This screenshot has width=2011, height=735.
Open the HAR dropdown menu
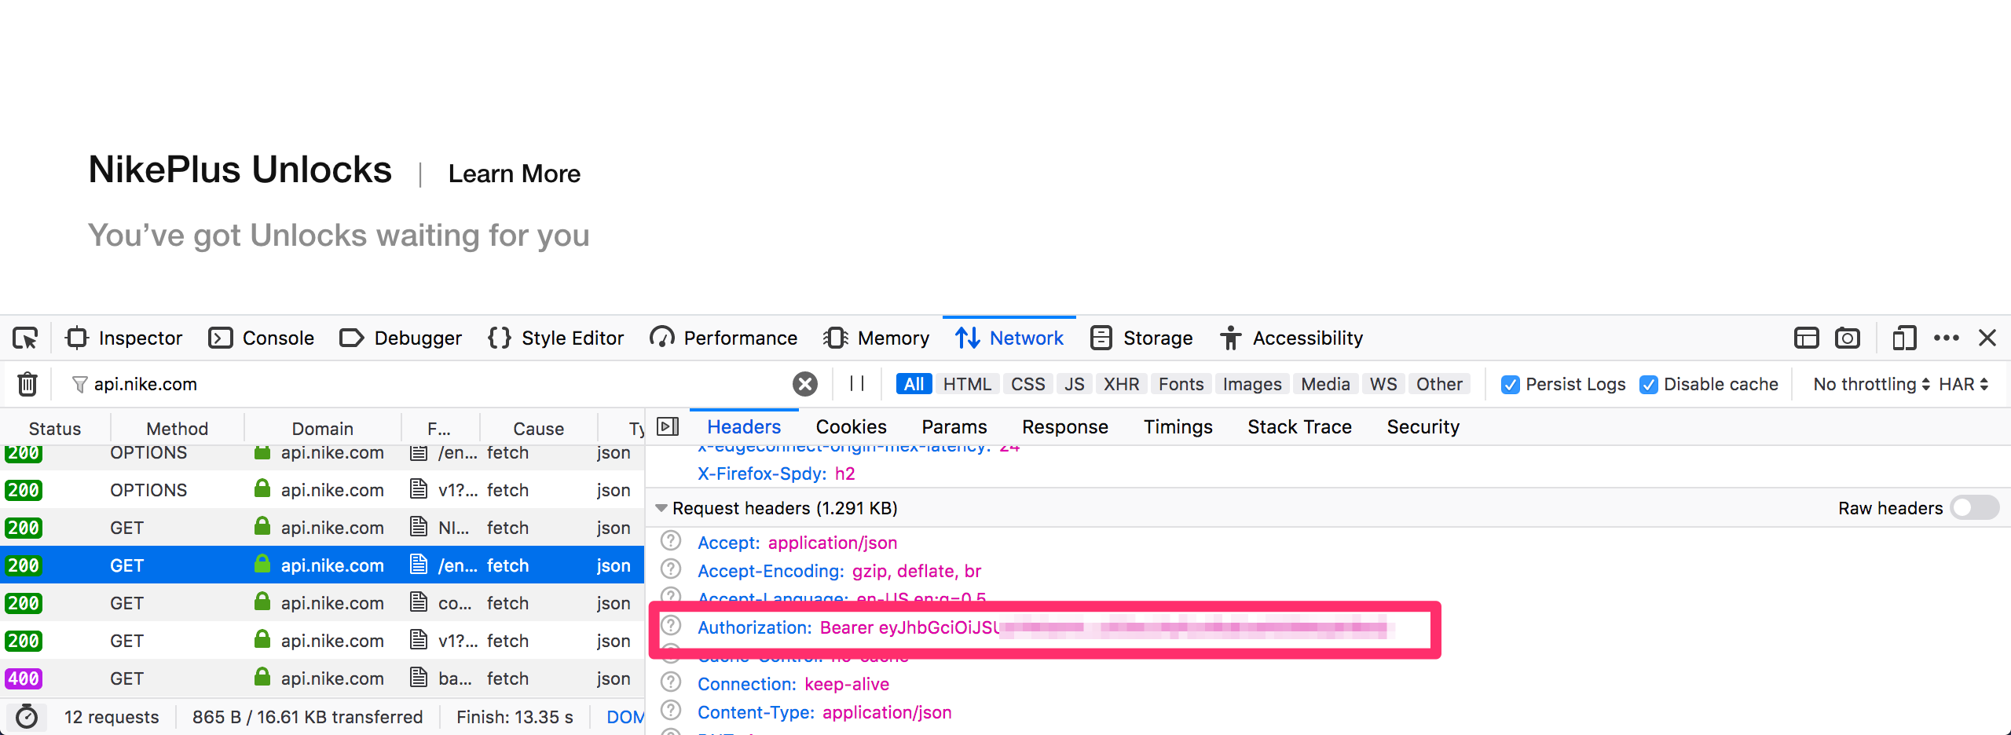[1963, 384]
